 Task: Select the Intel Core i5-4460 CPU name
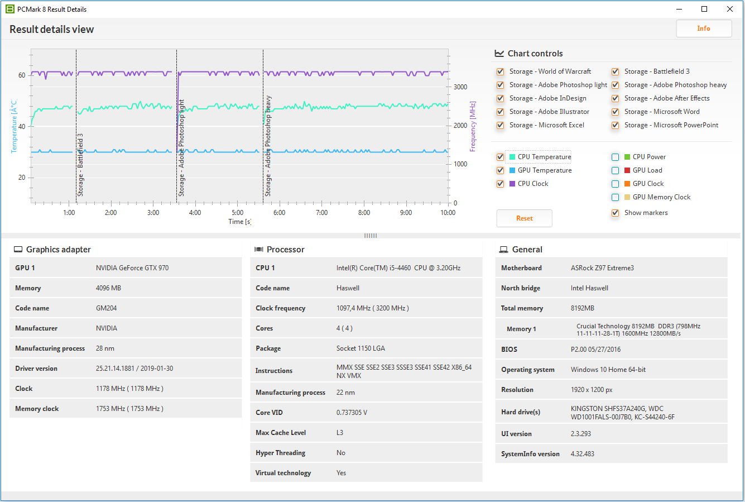coord(398,268)
